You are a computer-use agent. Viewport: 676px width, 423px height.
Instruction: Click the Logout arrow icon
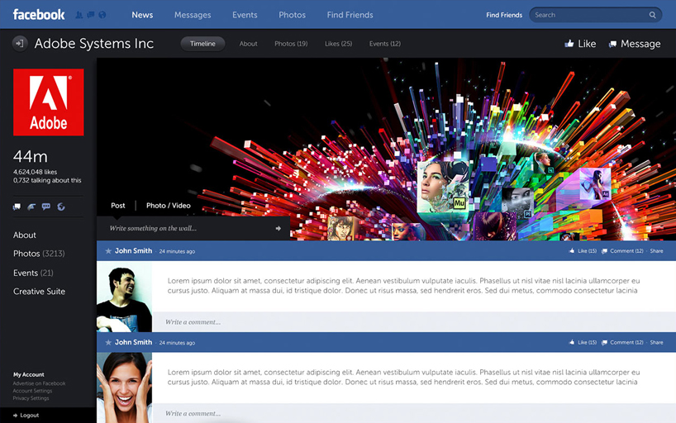coord(15,416)
